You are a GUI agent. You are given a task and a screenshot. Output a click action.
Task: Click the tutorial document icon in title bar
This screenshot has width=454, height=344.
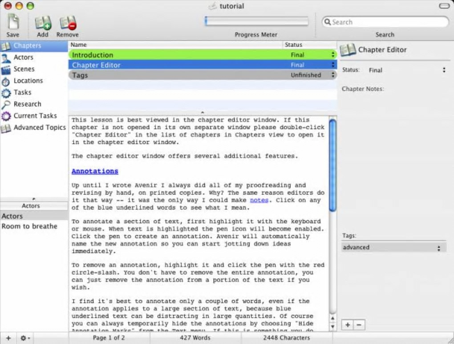coord(213,6)
